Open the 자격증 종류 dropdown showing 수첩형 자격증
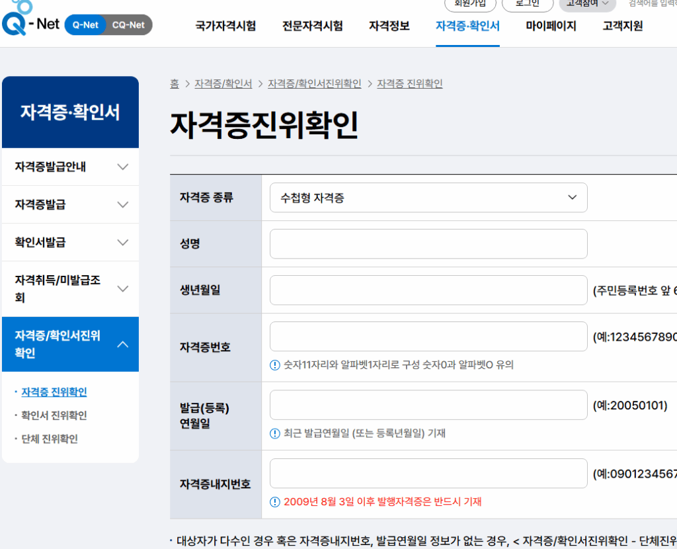Screen dimensions: 677x549 [426, 197]
